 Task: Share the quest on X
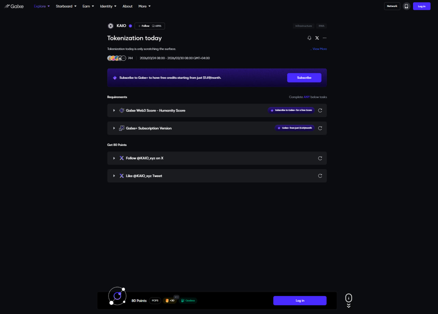pyautogui.click(x=317, y=38)
